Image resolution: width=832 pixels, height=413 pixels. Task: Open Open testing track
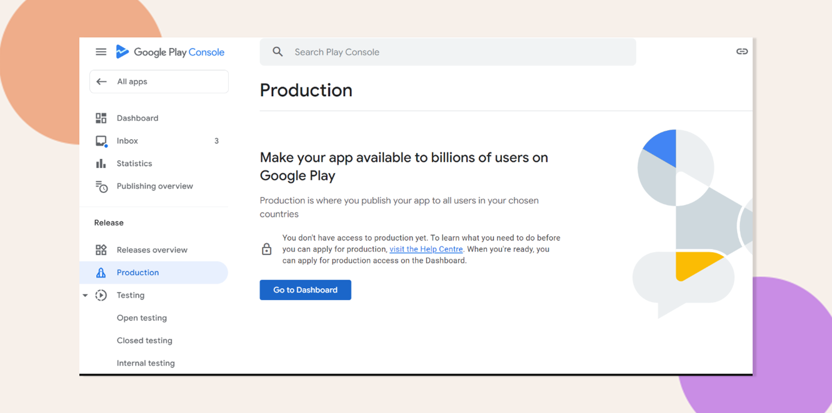coord(142,318)
